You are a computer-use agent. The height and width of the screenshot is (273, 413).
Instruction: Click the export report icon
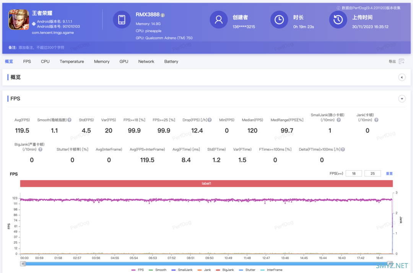click(x=402, y=61)
